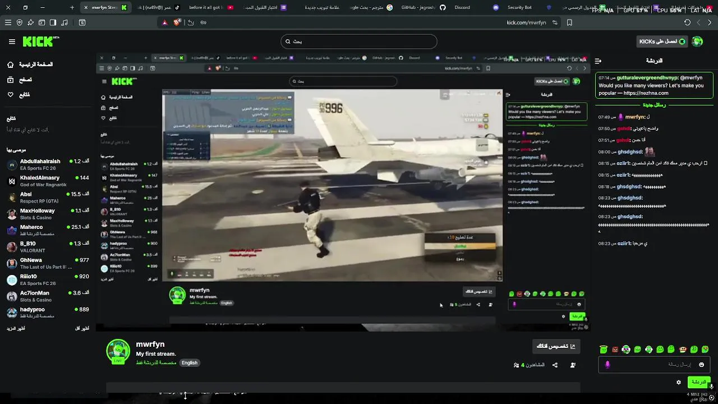The height and width of the screenshot is (404, 718).
Task: Switch to the Security Bot tab
Action: [x=528, y=7]
